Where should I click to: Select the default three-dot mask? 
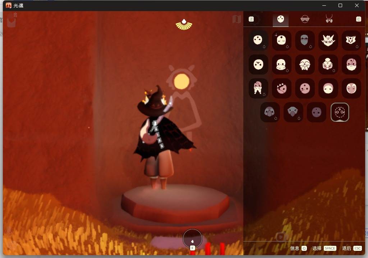coord(258,40)
